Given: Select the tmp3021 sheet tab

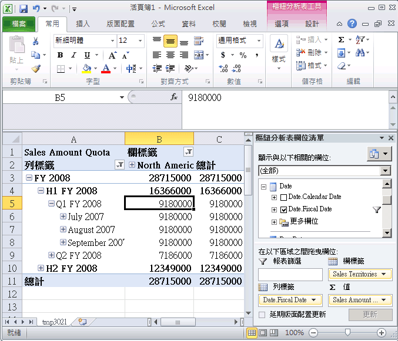Looking at the screenshot, I should tap(54, 322).
